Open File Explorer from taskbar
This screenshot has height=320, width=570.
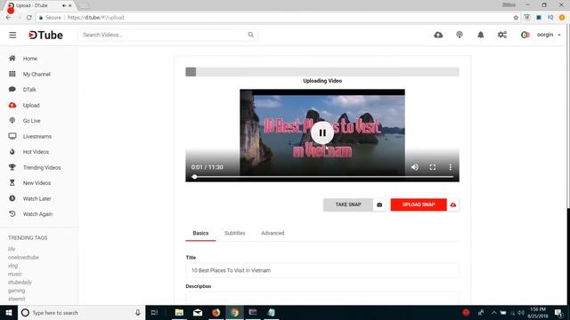coord(179,312)
